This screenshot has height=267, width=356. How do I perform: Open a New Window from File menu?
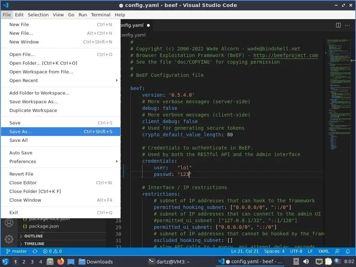[x=60, y=42]
